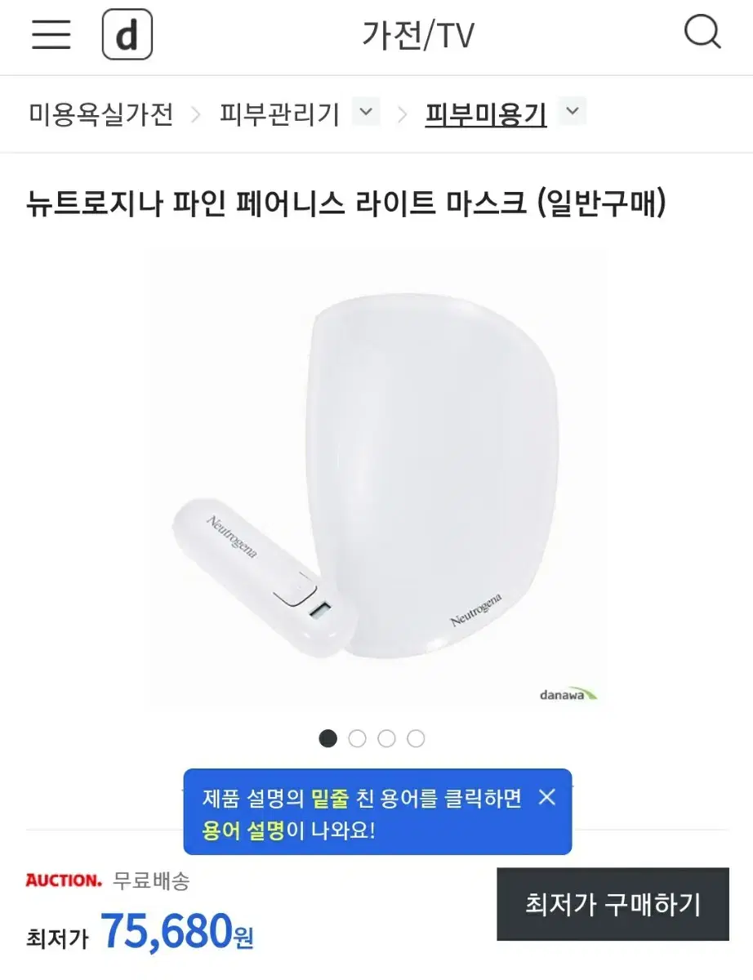Expand the 피부관리기 category dropdown
Image resolution: width=753 pixels, height=980 pixels.
(x=367, y=112)
